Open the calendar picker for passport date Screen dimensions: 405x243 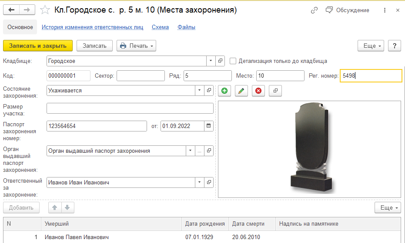[x=208, y=126]
